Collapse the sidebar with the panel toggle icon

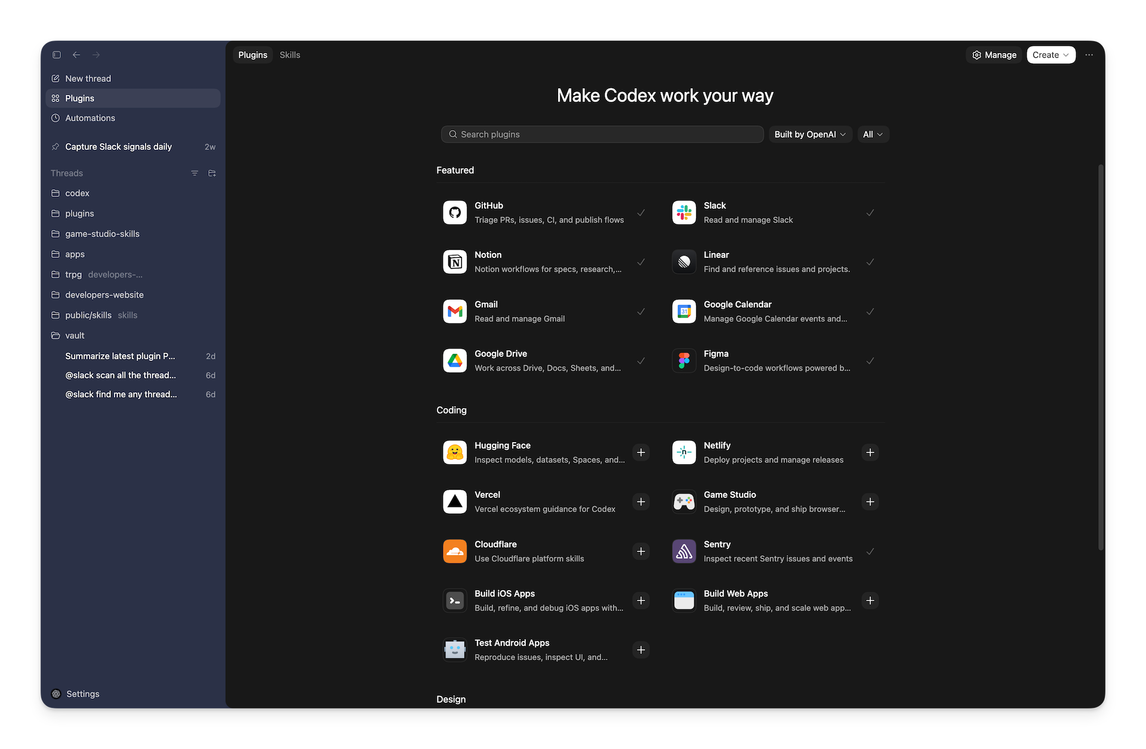[x=57, y=54]
